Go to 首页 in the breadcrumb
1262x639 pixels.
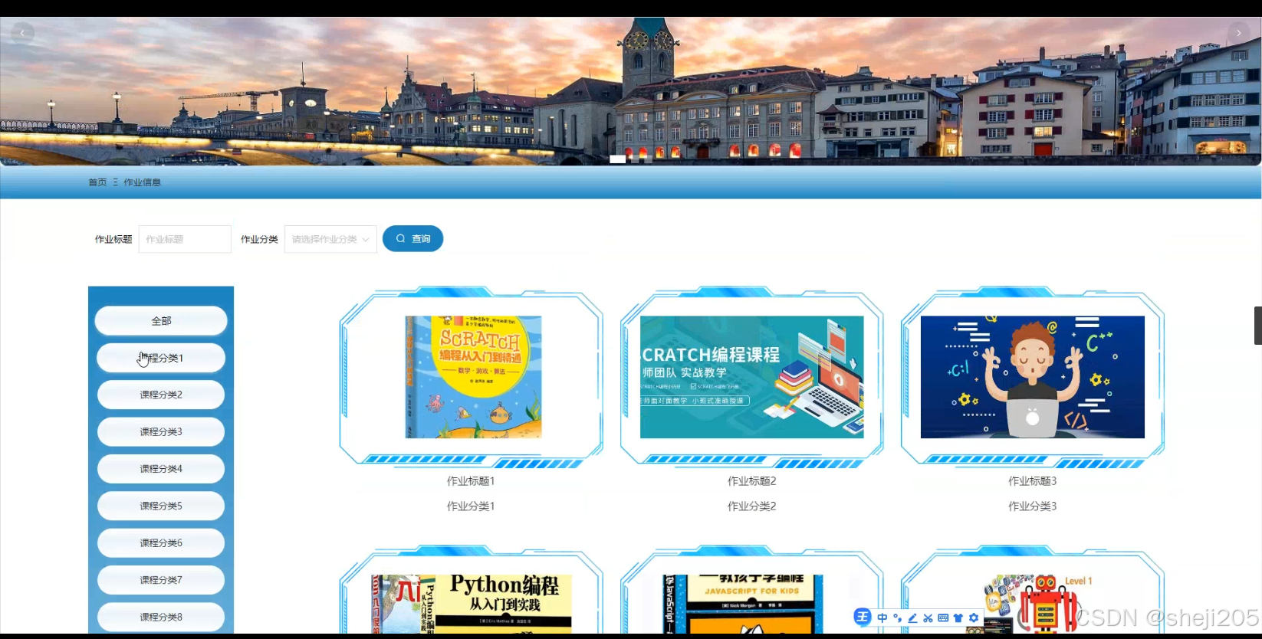tap(97, 182)
